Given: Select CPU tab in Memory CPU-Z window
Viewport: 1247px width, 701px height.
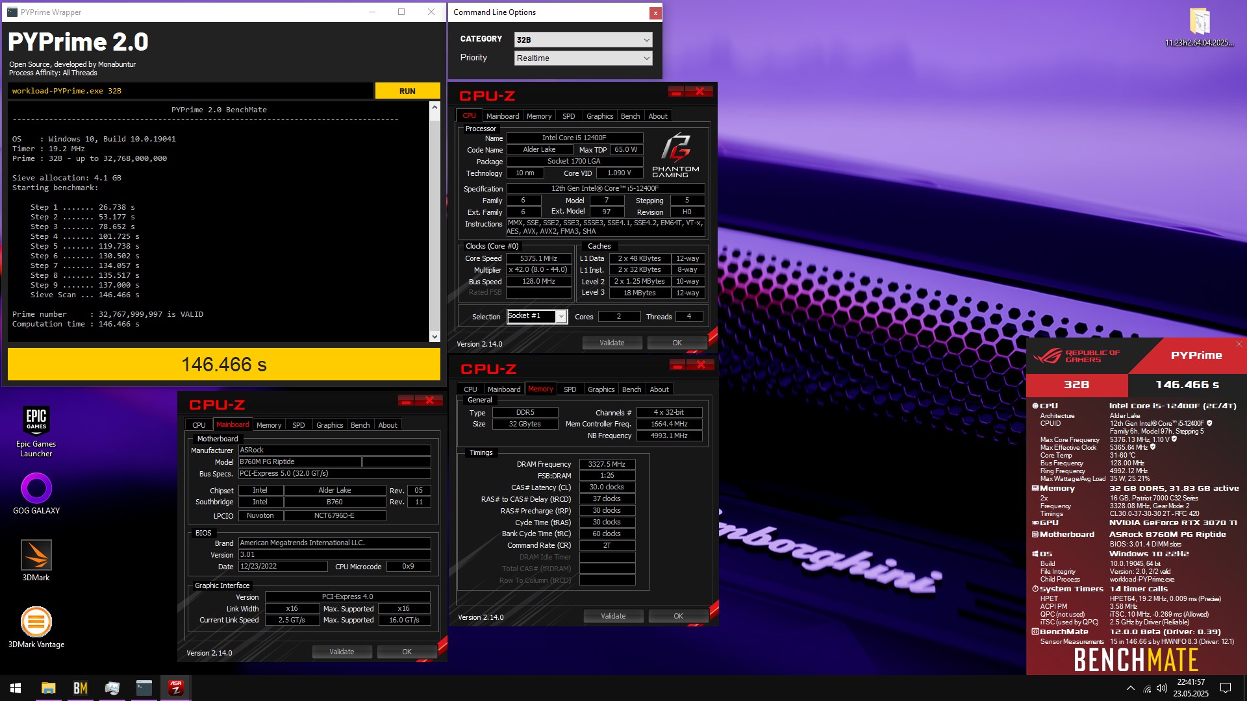Looking at the screenshot, I should click(470, 389).
